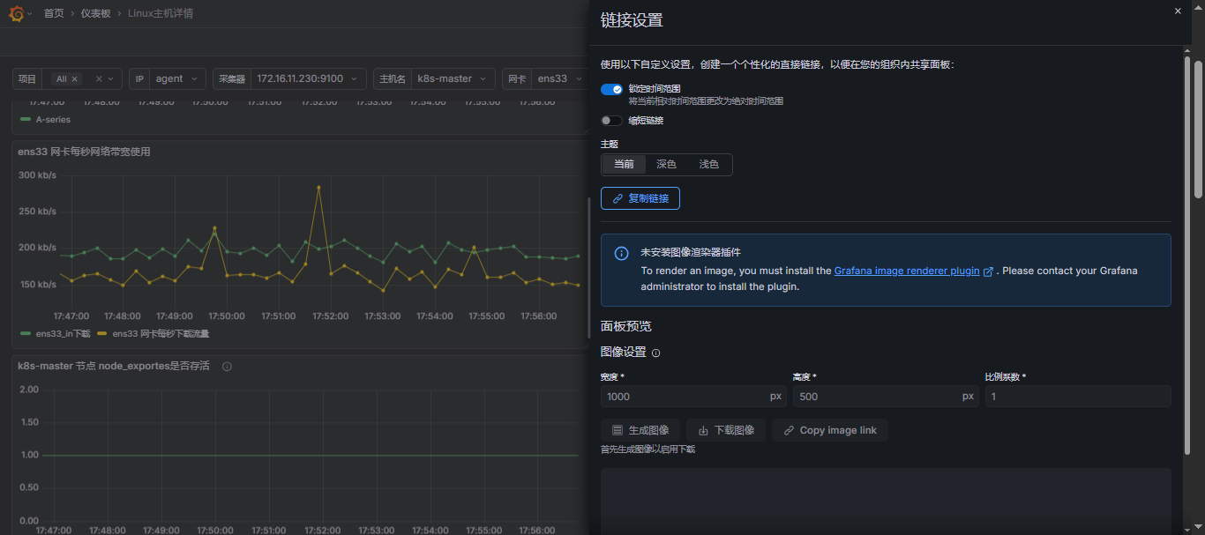Click the info icon in plugin alert
This screenshot has height=535, width=1205.
click(x=621, y=254)
